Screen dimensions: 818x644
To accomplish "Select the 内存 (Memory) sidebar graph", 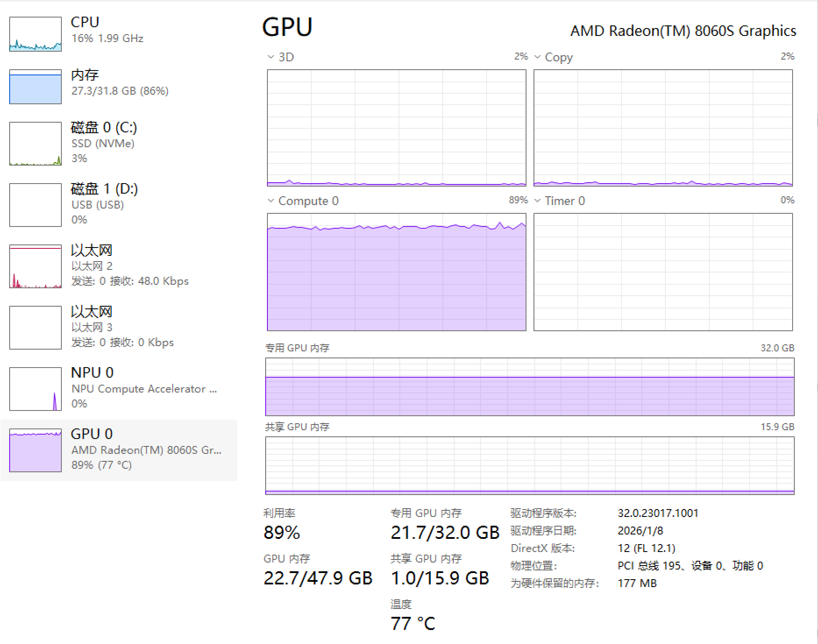I will pyautogui.click(x=35, y=87).
